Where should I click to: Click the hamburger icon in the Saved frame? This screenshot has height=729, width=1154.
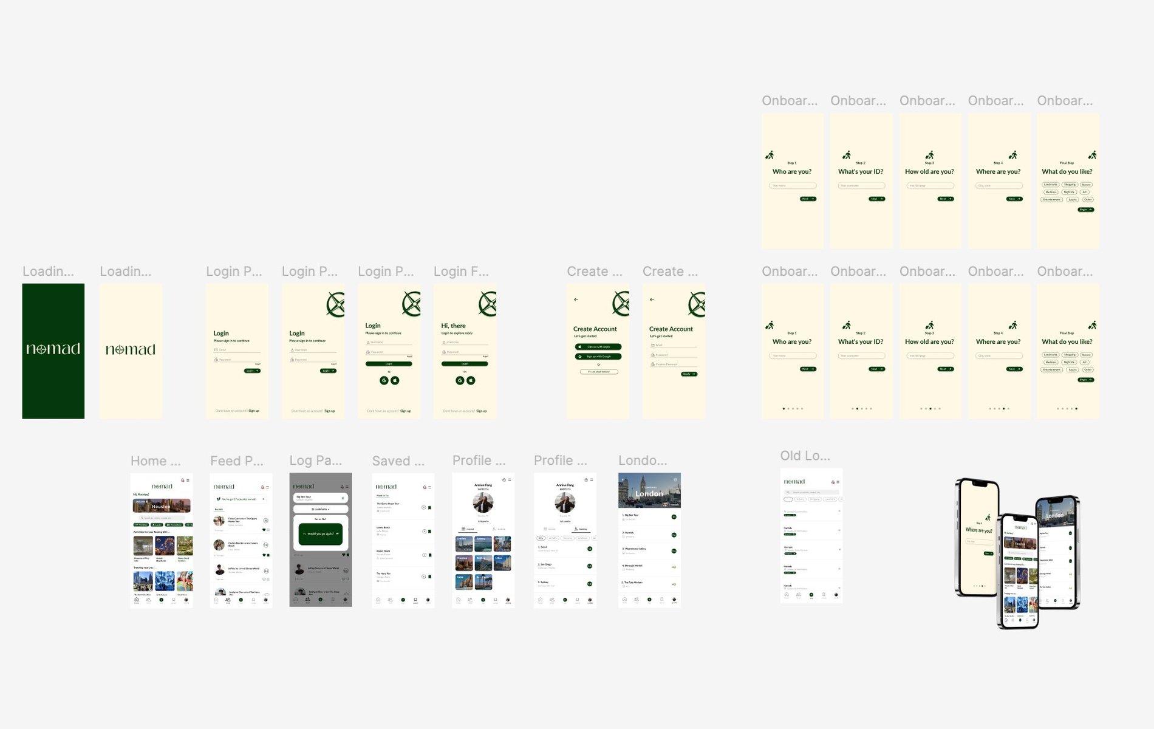point(429,487)
